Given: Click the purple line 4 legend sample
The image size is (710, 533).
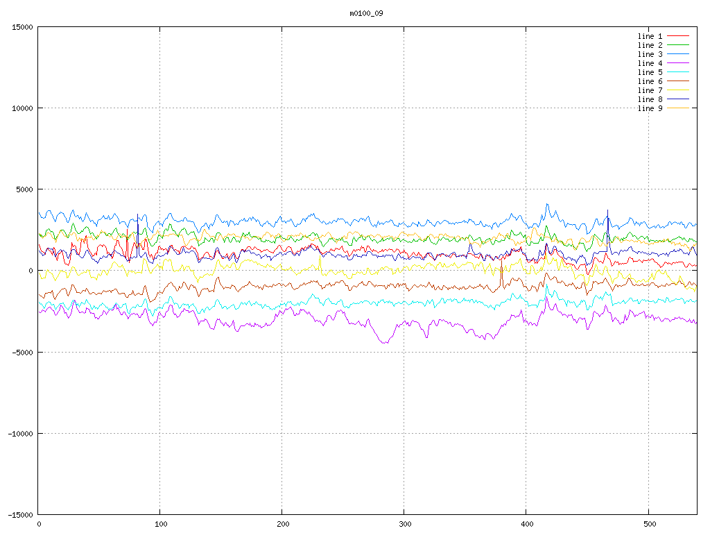Looking at the screenshot, I should 678,62.
